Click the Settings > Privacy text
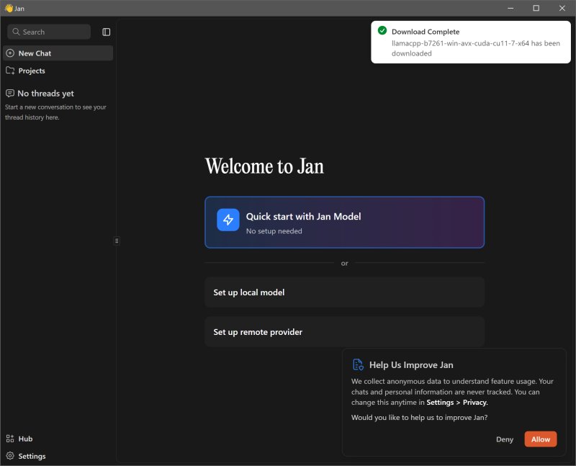 pyautogui.click(x=457, y=403)
